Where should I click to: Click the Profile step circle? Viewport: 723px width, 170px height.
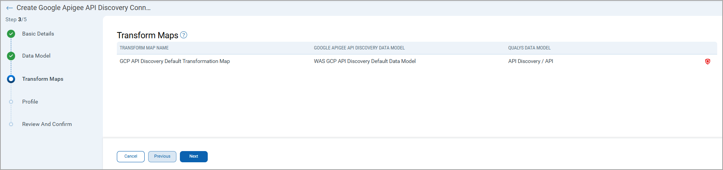click(x=11, y=102)
